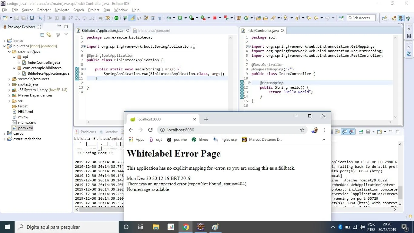The image size is (414, 233).
Task: Open the Refactor menu
Action: tap(44, 10)
